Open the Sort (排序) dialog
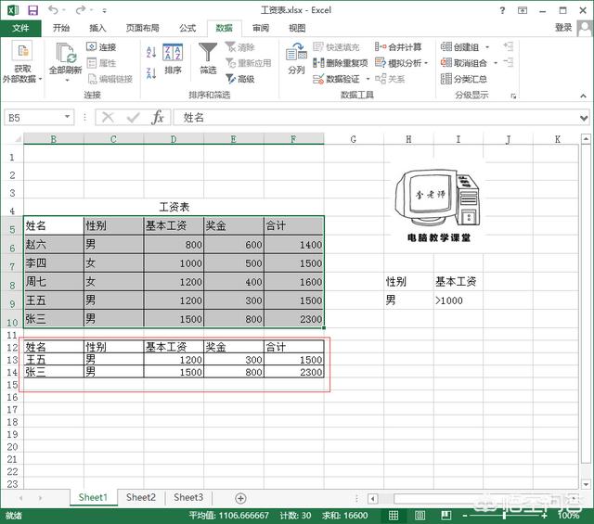The height and width of the screenshot is (524, 594). pos(173,58)
